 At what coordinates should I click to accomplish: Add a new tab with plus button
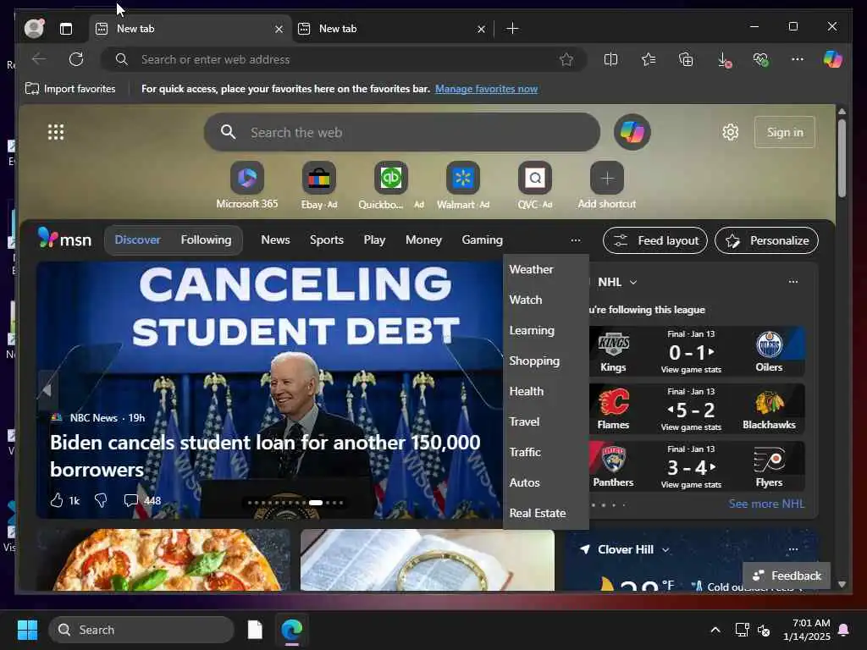(x=512, y=28)
